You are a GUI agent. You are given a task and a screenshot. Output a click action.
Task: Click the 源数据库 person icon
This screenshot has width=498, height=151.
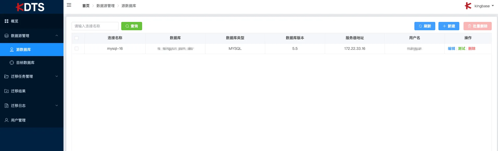click(12, 50)
